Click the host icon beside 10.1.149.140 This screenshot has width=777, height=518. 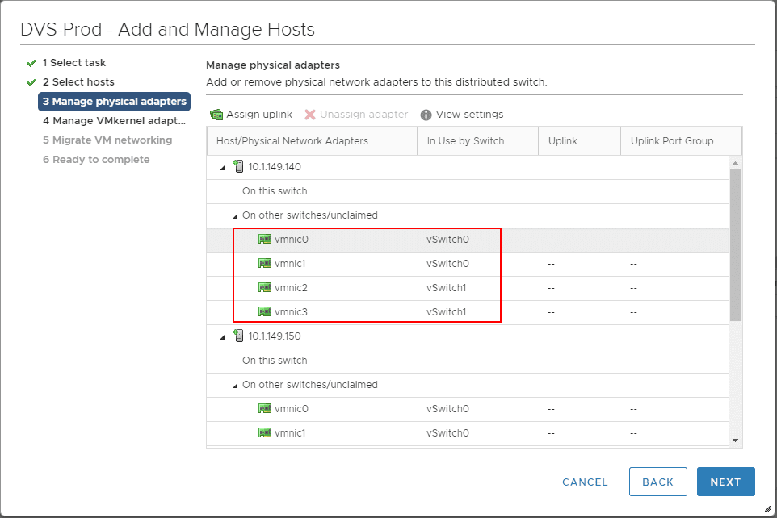click(238, 167)
